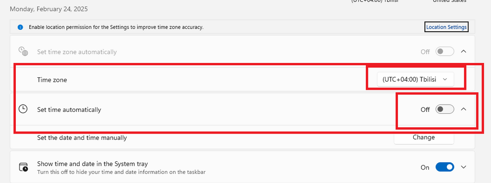Toggle the Set time zone automatically switch
The width and height of the screenshot is (491, 183).
[x=444, y=51]
